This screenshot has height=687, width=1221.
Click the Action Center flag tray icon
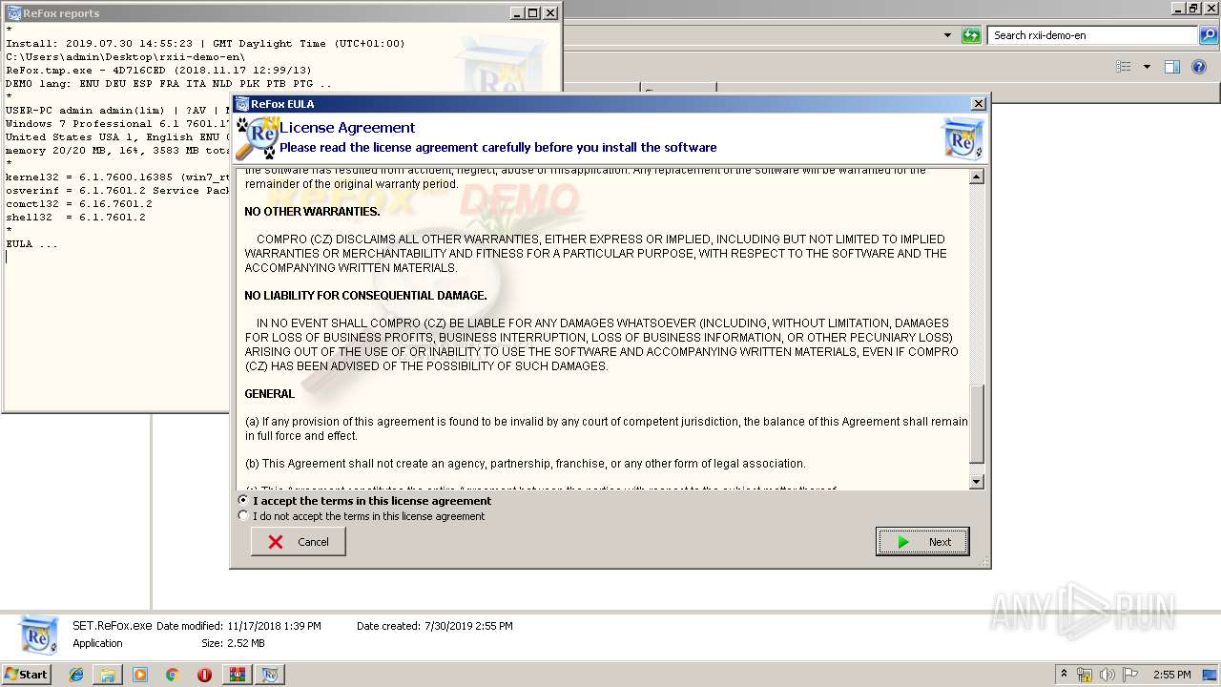coord(1130,675)
